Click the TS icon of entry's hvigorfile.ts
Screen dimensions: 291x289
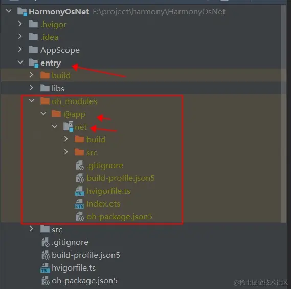coord(45,268)
